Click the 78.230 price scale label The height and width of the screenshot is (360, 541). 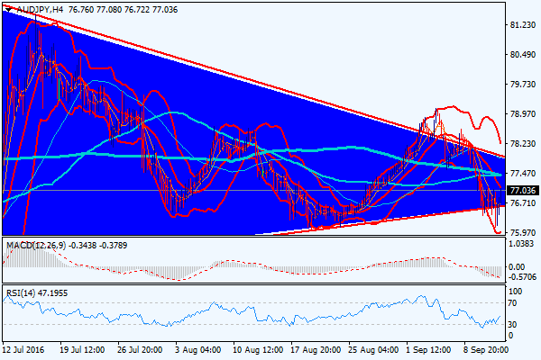click(x=523, y=144)
